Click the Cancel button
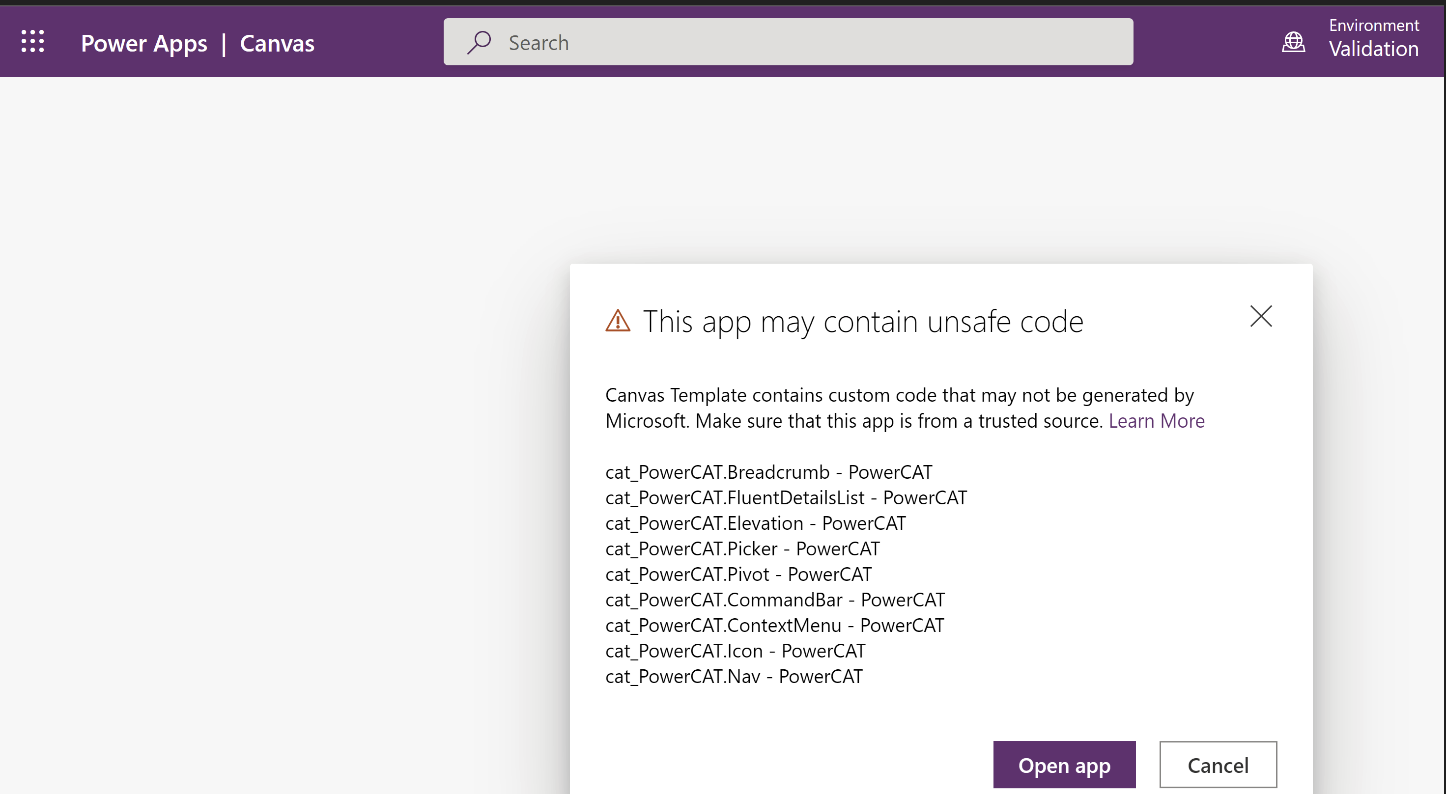The height and width of the screenshot is (794, 1446). [x=1218, y=765]
